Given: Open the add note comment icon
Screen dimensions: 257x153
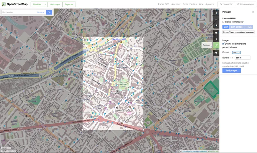Looking at the screenshot, I should (x=217, y=53).
